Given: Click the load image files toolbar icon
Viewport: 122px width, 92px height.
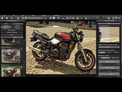Looking at the screenshot, I should pos(7,18).
